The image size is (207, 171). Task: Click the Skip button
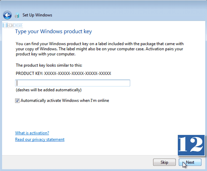pyautogui.click(x=164, y=162)
